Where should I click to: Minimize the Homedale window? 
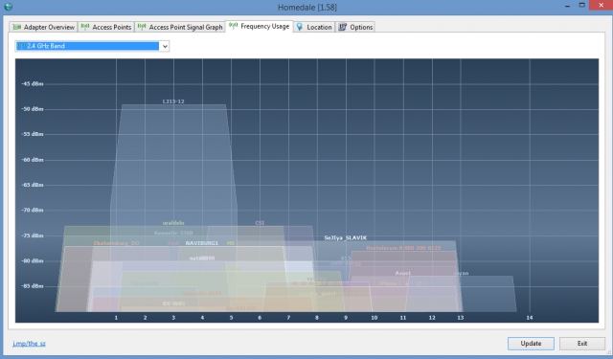click(x=567, y=7)
